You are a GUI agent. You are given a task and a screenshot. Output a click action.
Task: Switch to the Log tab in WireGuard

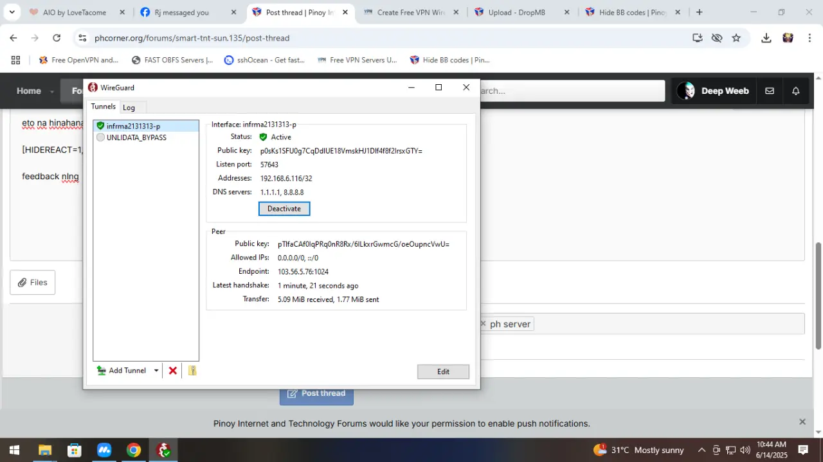coord(129,107)
